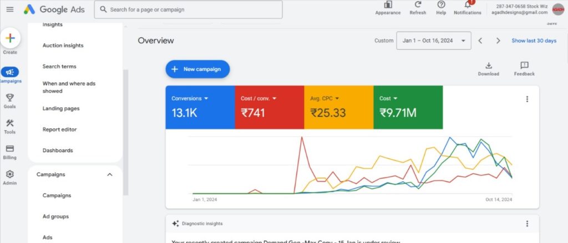Collapse the Campaigns section chevron
Viewport: 568px width, 243px height.
[x=110, y=175]
